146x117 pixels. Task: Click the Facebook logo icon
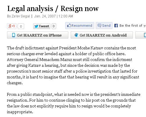pos(116,26)
